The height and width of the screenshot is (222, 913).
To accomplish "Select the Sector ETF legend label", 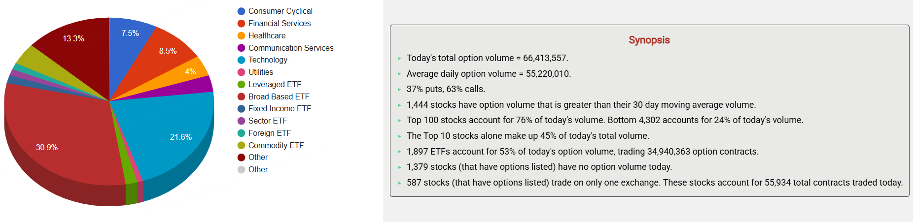I will tap(268, 121).
